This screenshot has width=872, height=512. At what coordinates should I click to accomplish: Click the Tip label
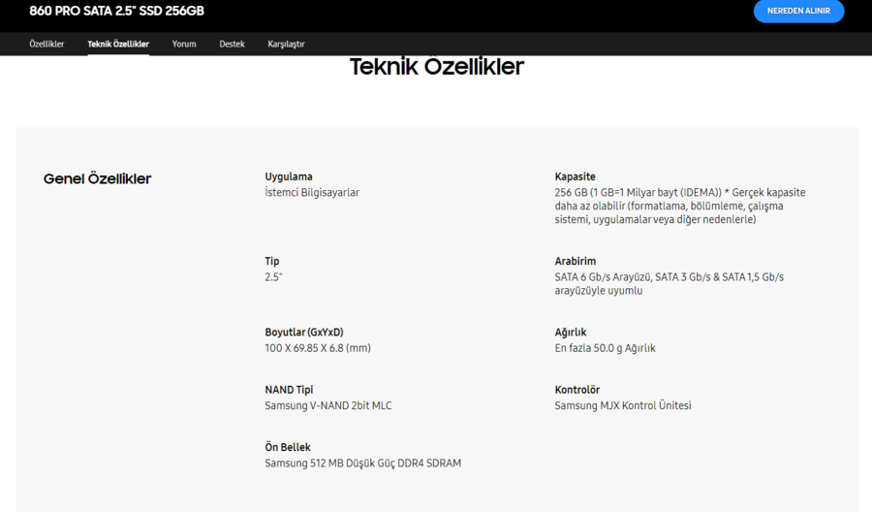272,262
